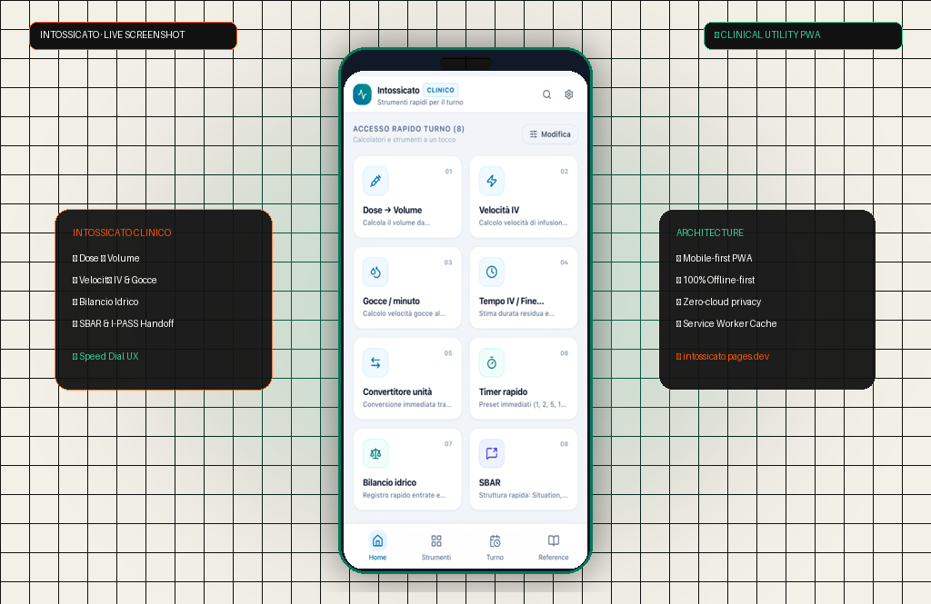
Task: Click the Speed Dial UX text
Action: pyautogui.click(x=109, y=356)
